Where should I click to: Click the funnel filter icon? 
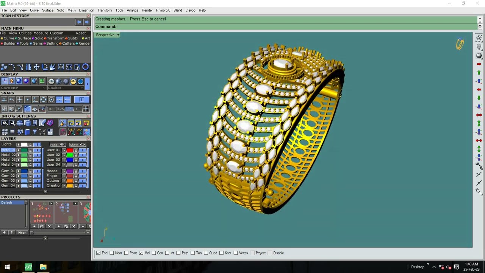coord(34,132)
